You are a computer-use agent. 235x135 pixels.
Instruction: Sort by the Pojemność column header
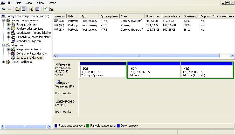pos(153,16)
